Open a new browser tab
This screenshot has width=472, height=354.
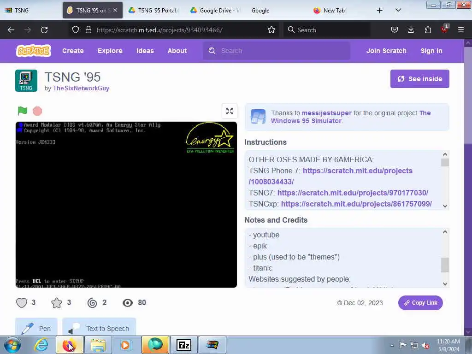[x=380, y=10]
